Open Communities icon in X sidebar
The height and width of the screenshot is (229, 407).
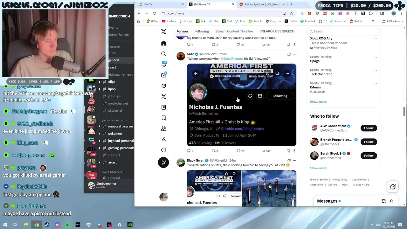163,128
